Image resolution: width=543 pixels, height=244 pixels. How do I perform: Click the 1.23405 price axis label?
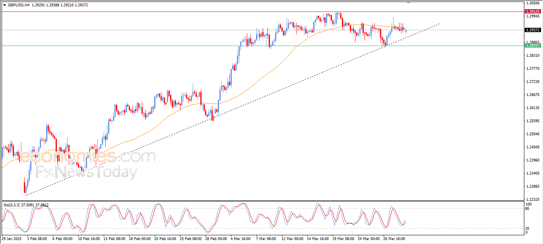[x=532, y=173]
